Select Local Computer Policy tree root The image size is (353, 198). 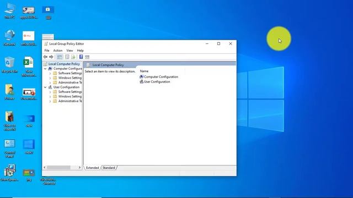pos(64,64)
